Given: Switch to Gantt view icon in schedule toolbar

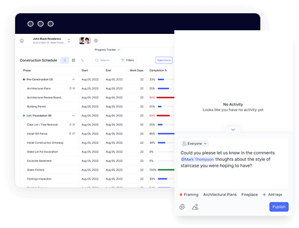Looking at the screenshot, I should 82,60.
